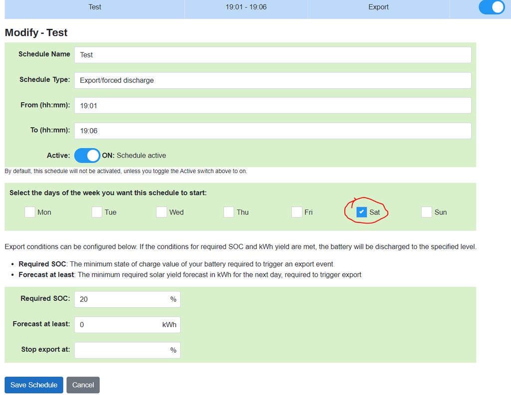Click the Required SOC percentage field

coord(122,299)
